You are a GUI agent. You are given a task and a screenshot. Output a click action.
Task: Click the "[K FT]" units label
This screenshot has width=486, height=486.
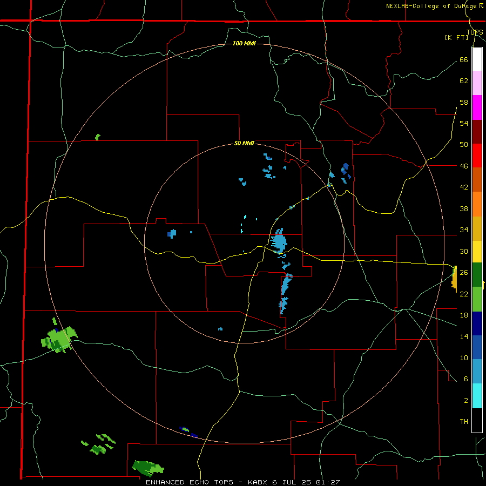click(x=456, y=37)
